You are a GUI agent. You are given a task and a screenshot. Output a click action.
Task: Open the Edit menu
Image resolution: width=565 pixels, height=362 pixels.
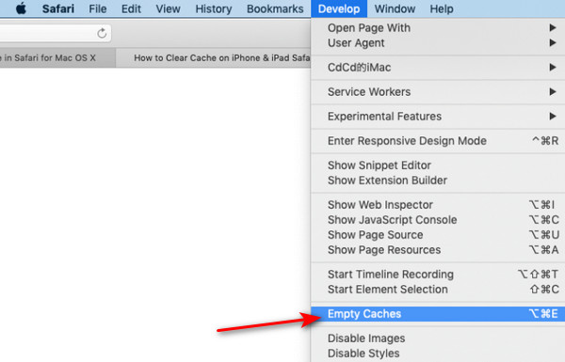pos(131,8)
